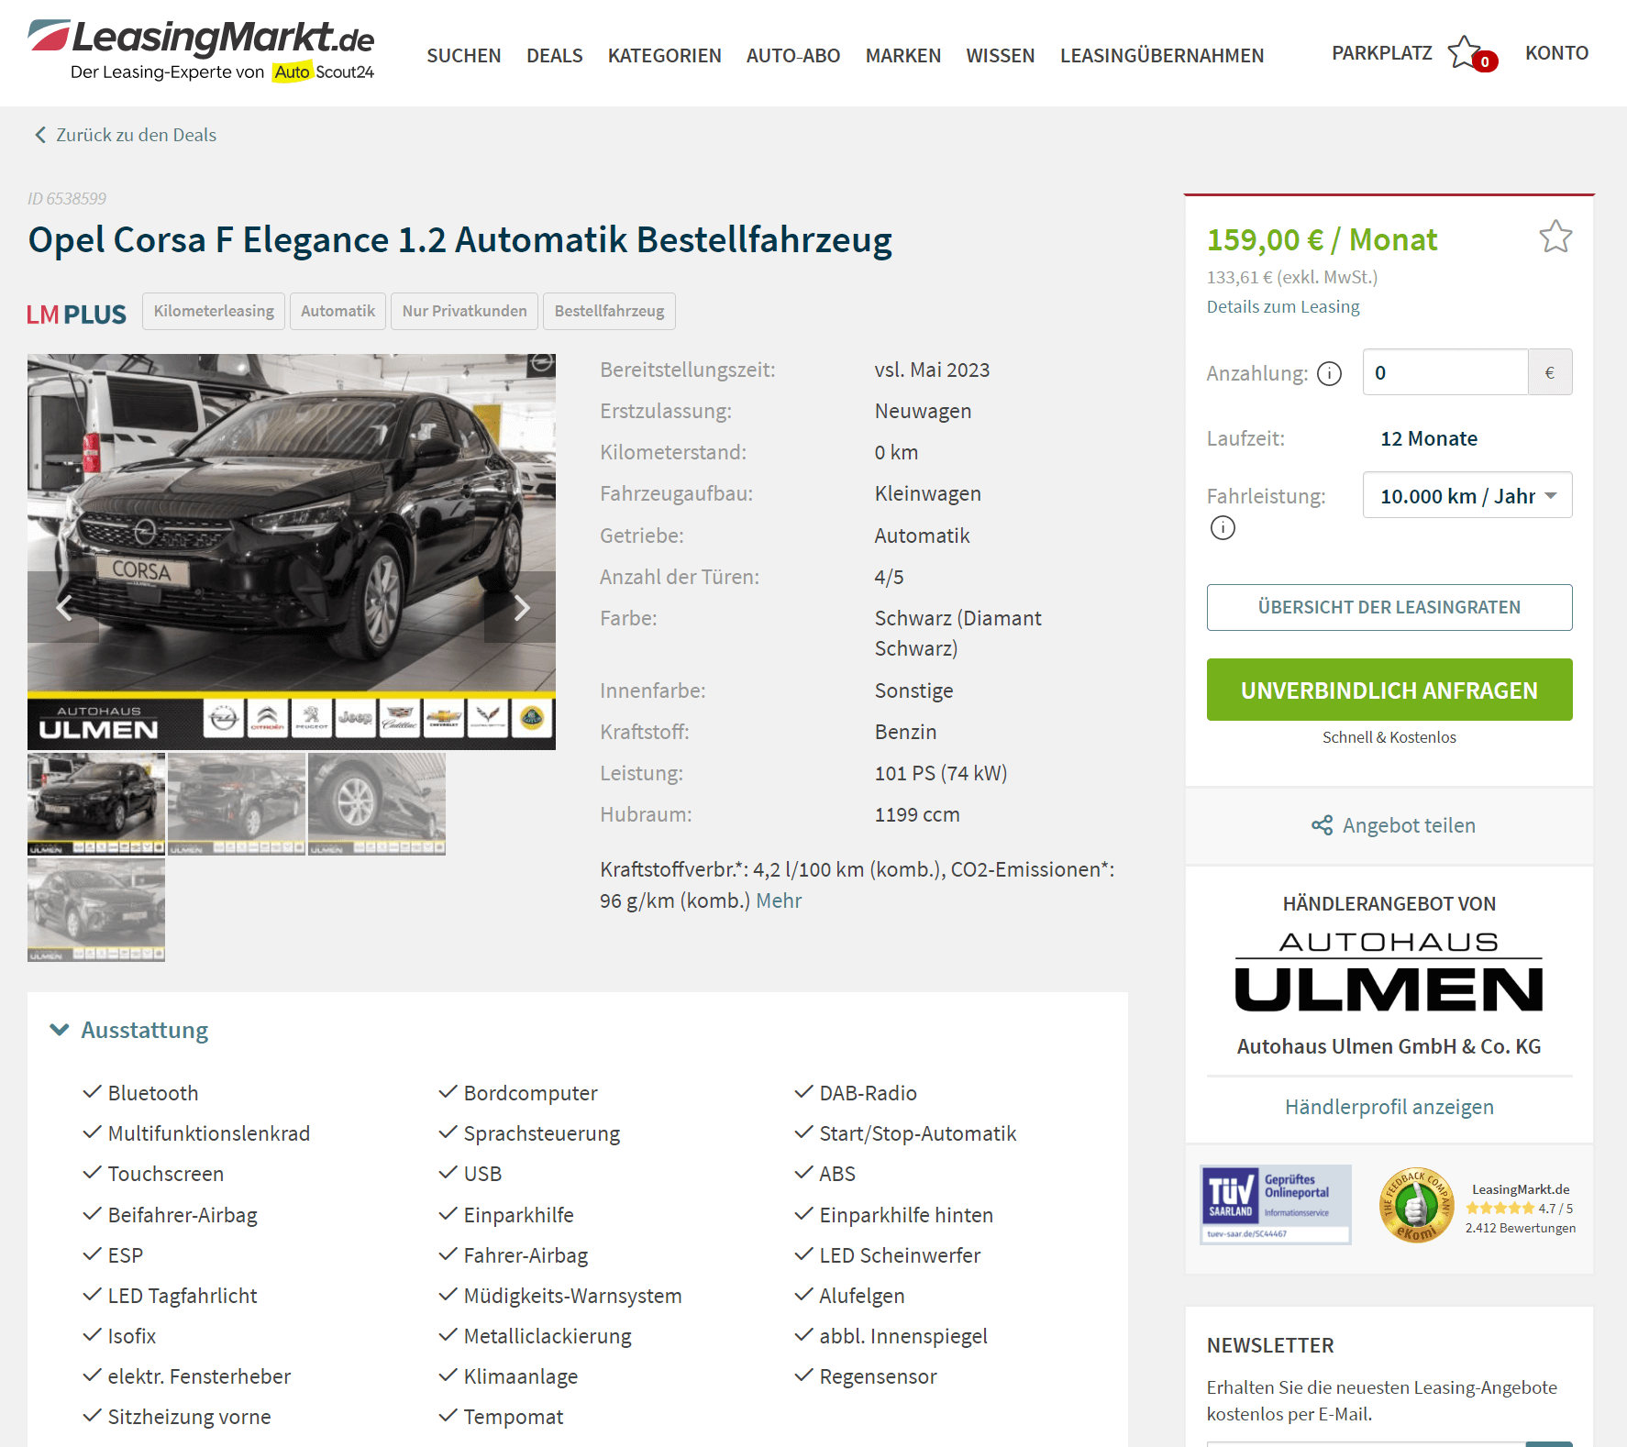The height and width of the screenshot is (1447, 1627).
Task: Click the Bestellfahrzeug tag
Action: [609, 311]
